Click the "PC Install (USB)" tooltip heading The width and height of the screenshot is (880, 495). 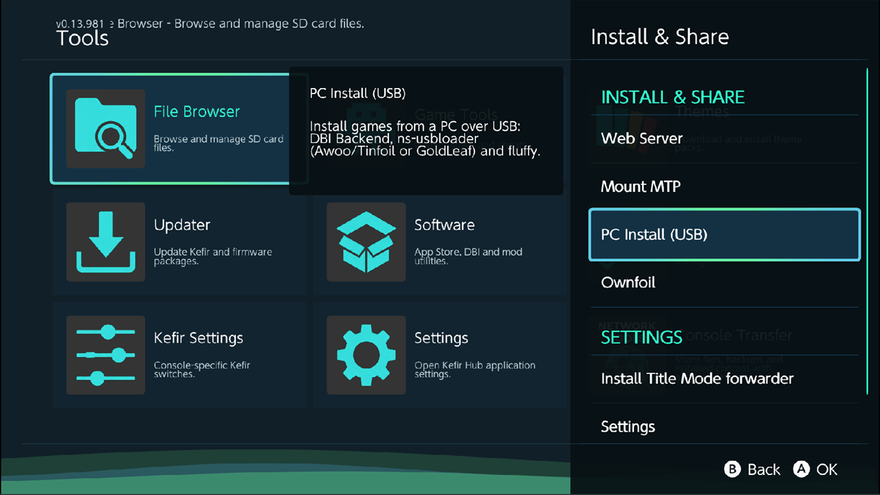click(x=357, y=93)
